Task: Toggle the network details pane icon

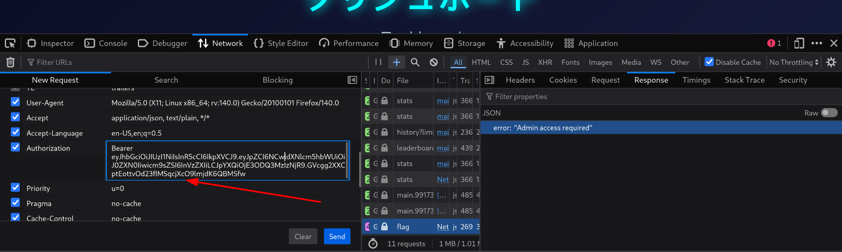Action: click(x=489, y=80)
